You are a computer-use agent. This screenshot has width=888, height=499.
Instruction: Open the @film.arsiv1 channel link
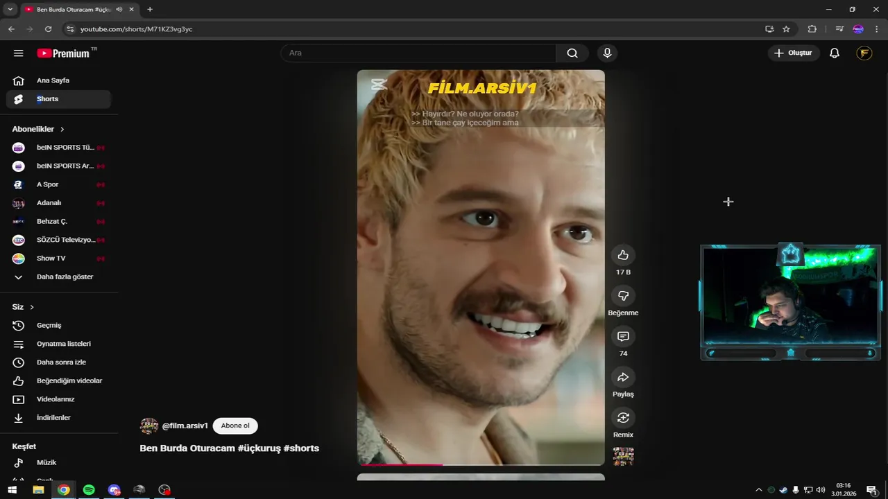(x=185, y=426)
